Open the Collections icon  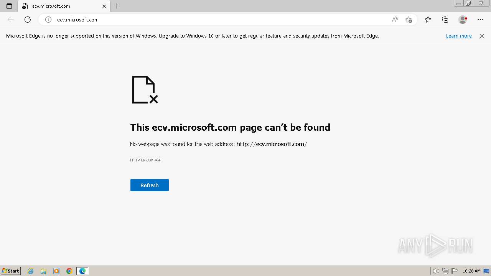coord(445,20)
